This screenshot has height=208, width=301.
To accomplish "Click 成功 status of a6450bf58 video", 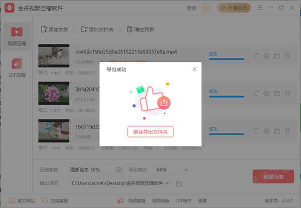I will click(213, 54).
